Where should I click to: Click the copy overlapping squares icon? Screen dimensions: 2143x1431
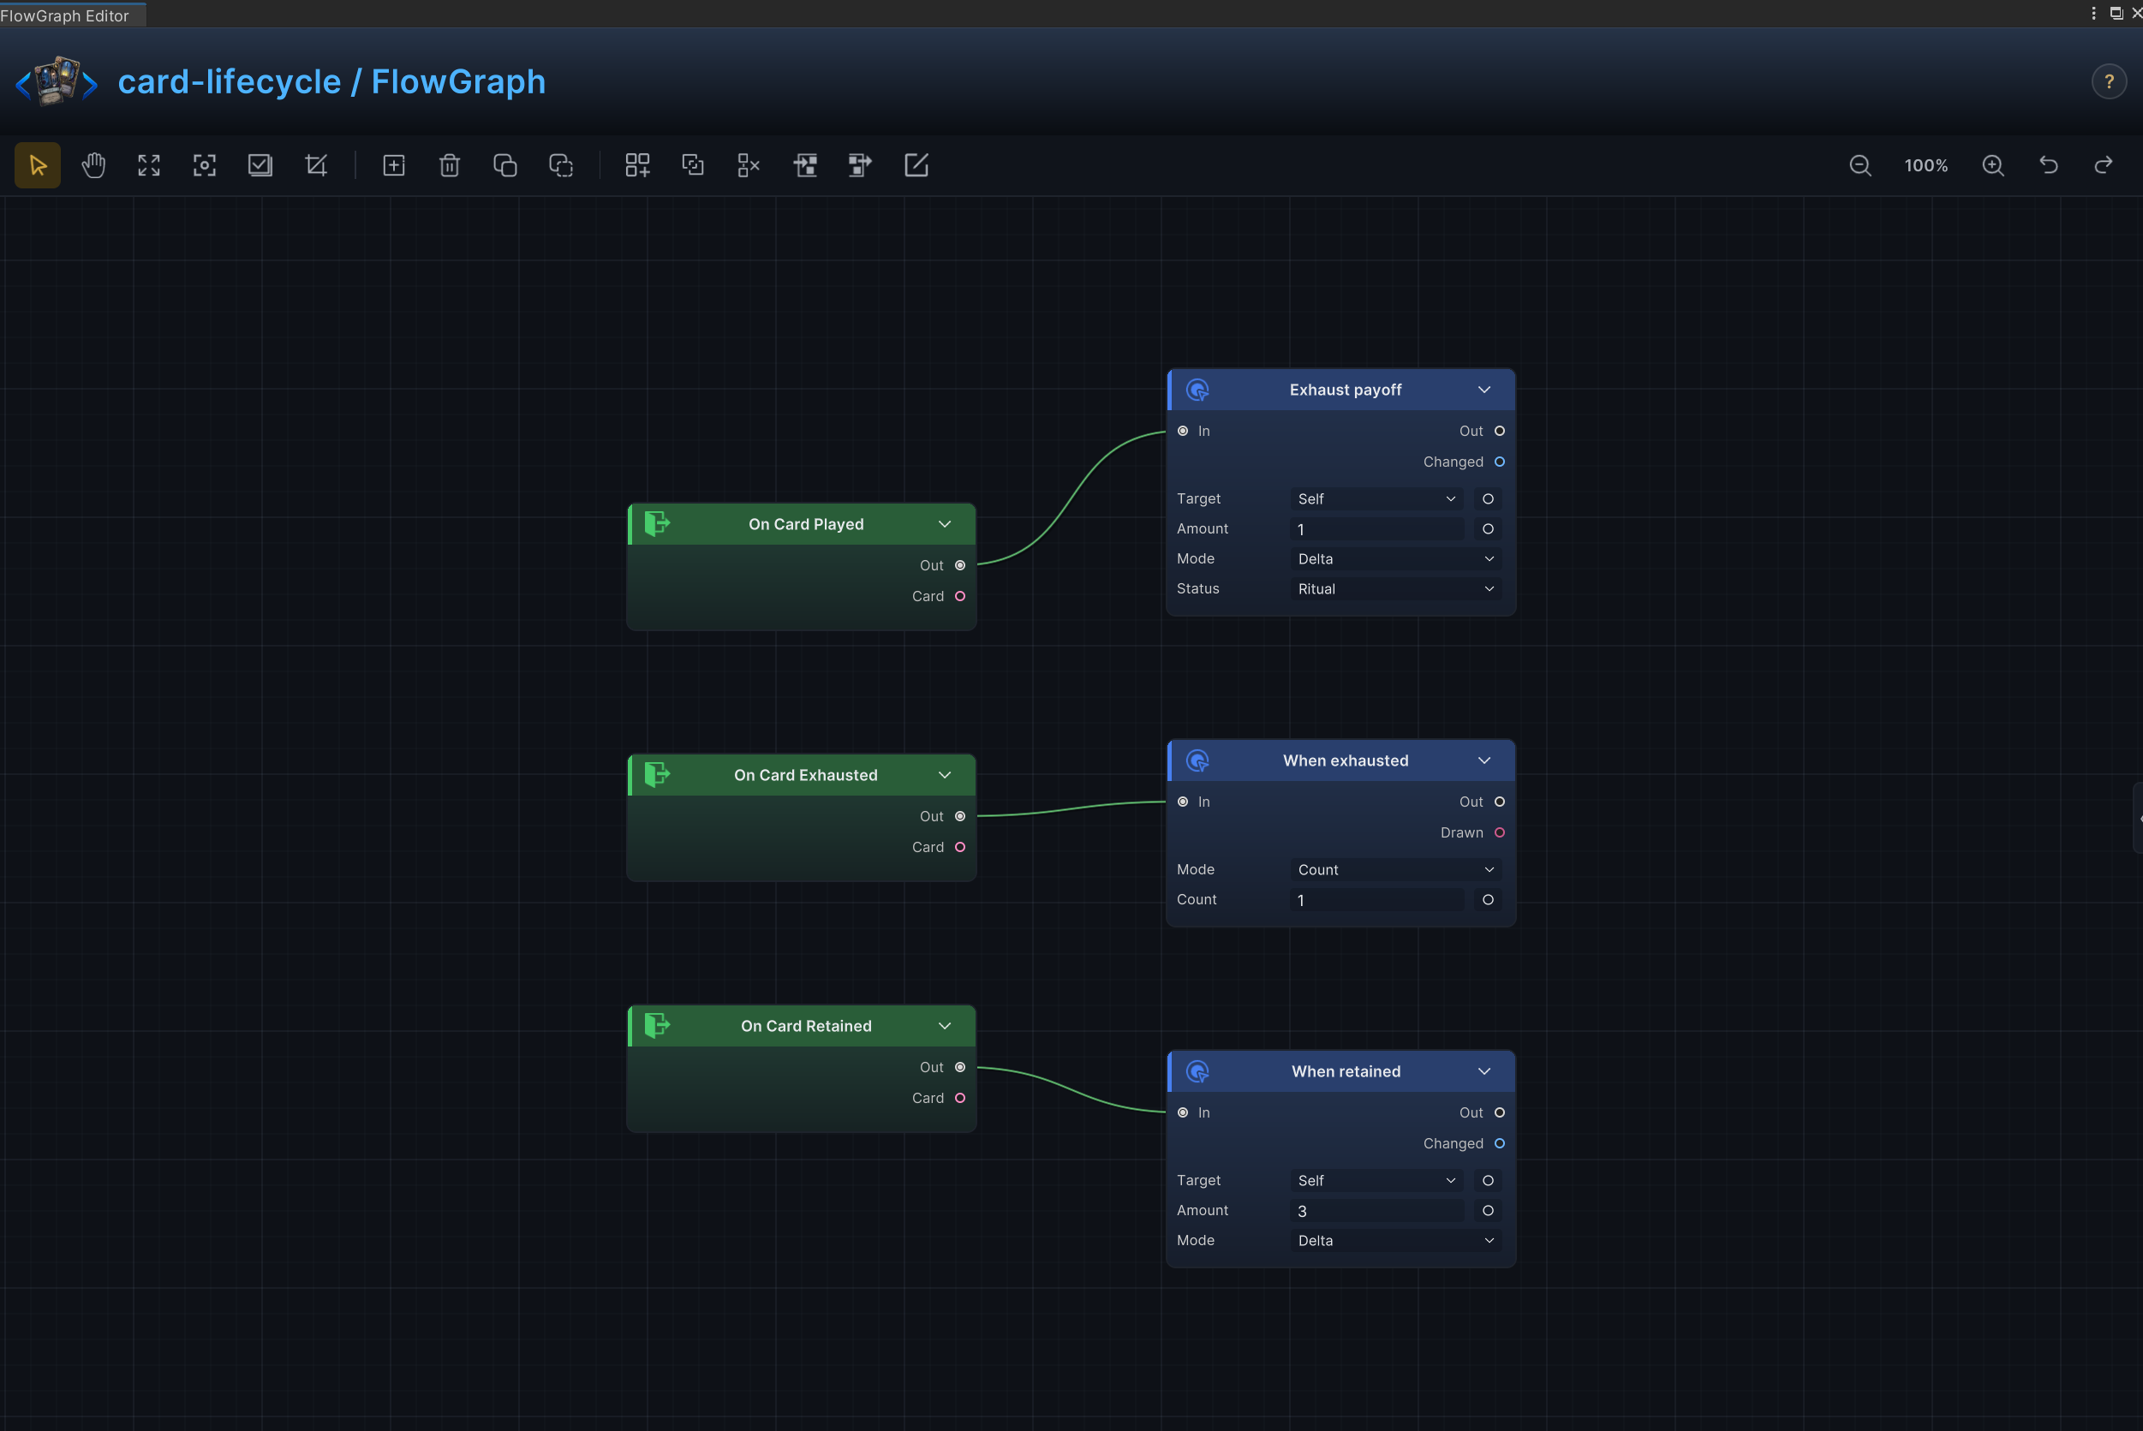coord(504,165)
